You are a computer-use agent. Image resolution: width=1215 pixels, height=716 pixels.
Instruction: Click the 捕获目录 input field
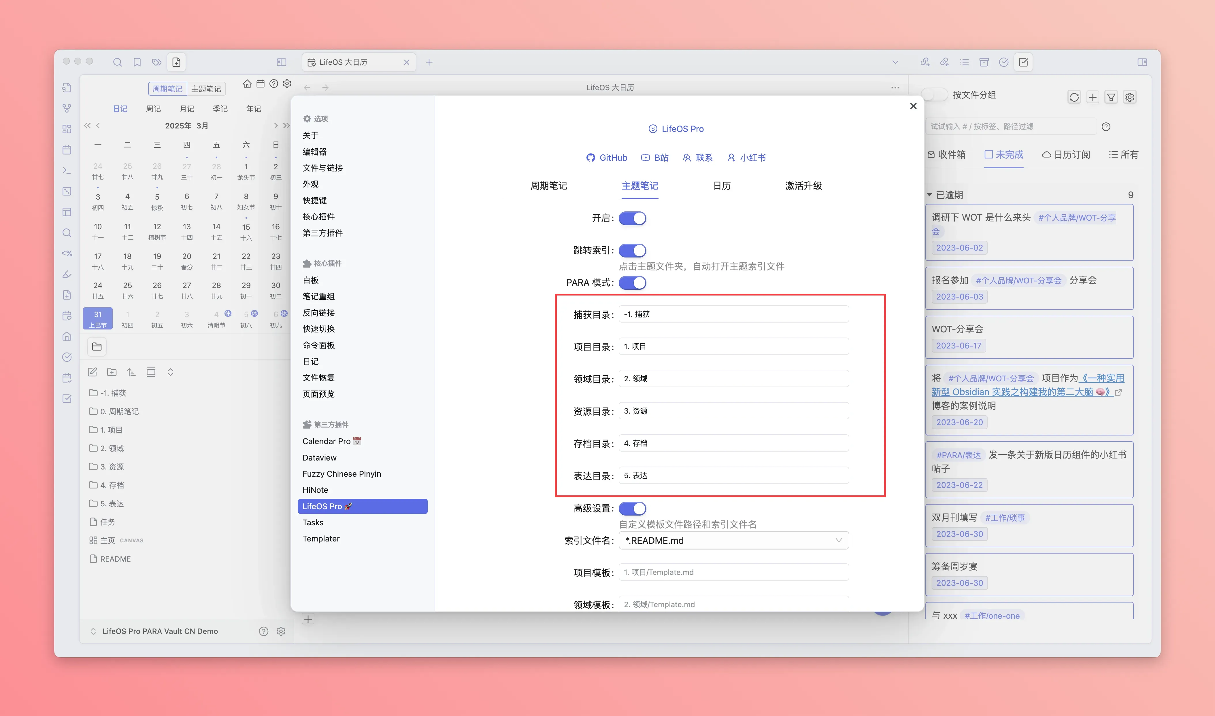coord(733,314)
